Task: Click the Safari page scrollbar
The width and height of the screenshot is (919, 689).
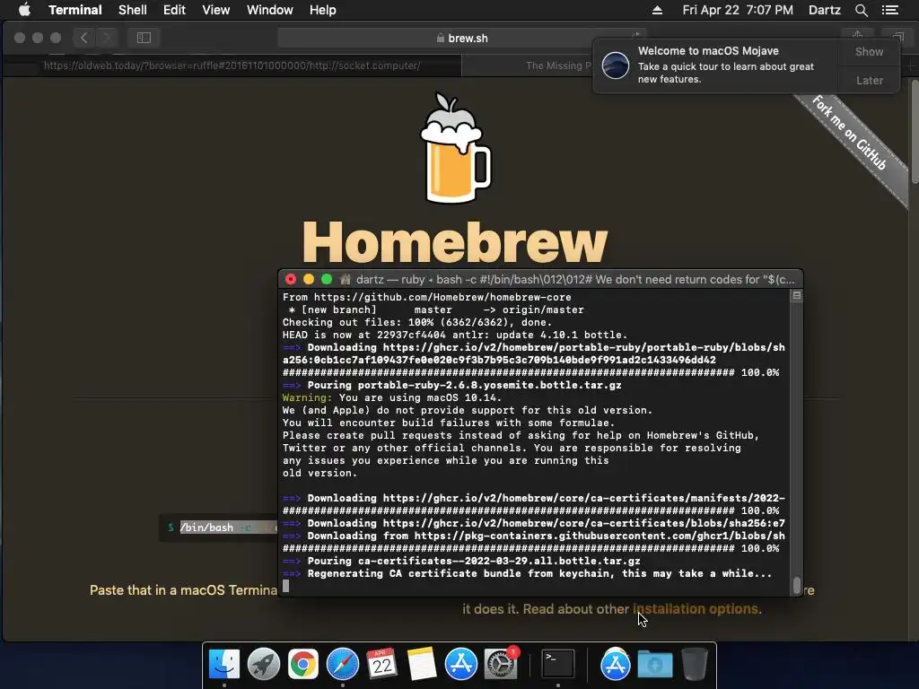Action: [915, 133]
